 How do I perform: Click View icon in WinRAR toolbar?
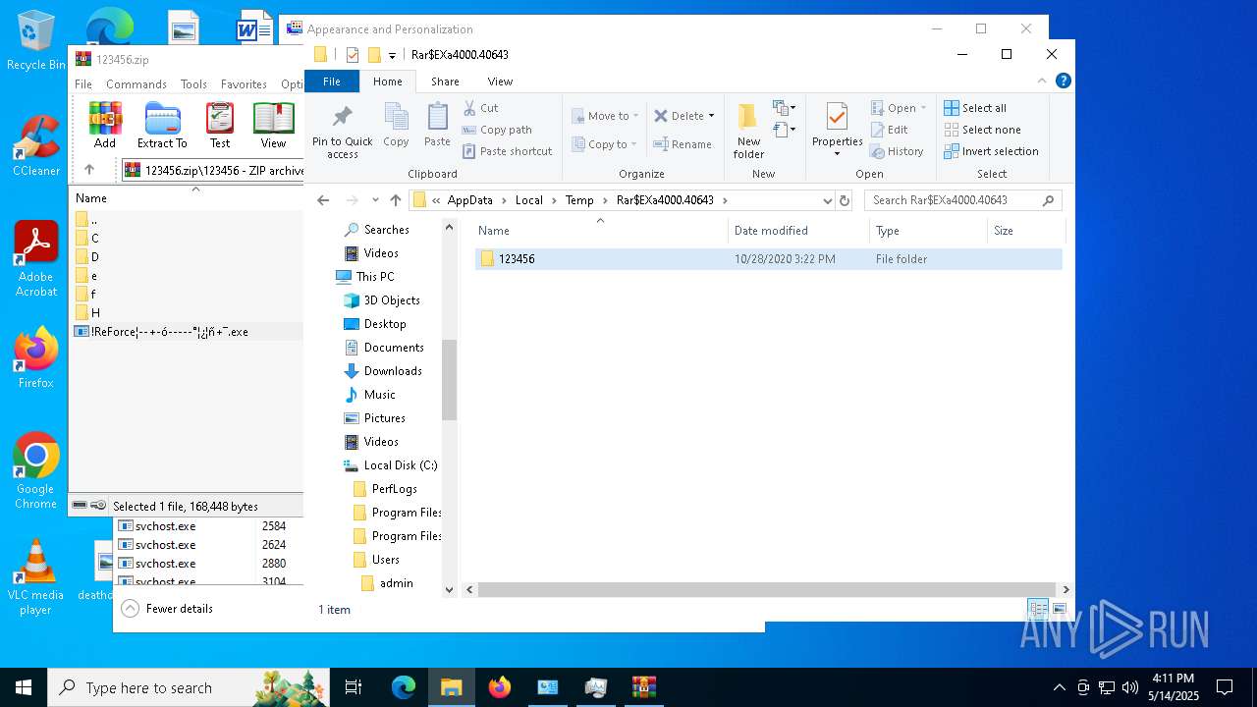pos(273,126)
